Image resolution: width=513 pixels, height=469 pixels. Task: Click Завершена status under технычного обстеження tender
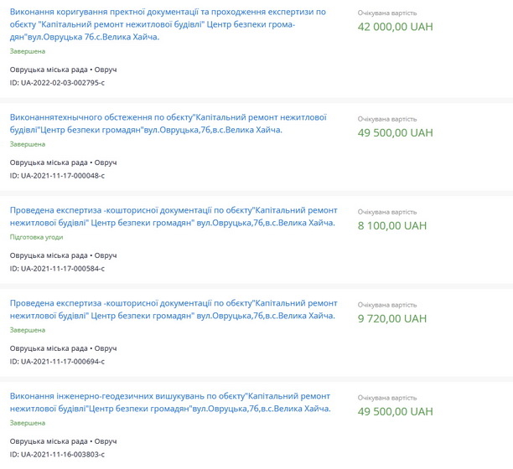point(28,144)
